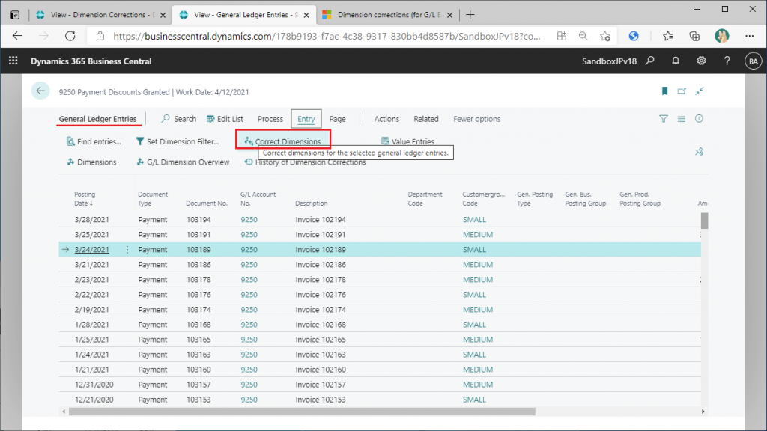Show the FactBox information pane icon

pyautogui.click(x=699, y=119)
